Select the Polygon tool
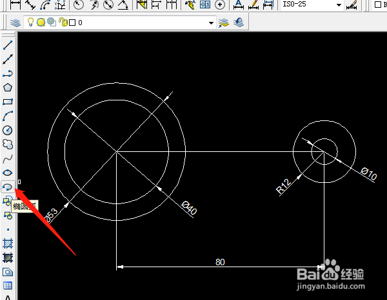387x300 pixels. coord(8,88)
